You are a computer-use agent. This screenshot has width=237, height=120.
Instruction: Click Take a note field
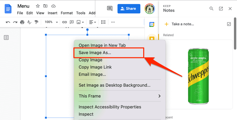183,24
